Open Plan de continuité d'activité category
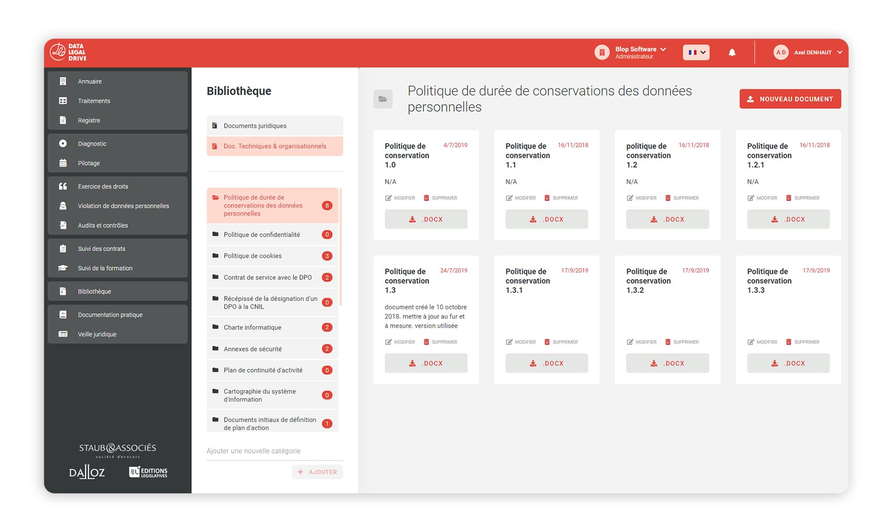 point(272,370)
